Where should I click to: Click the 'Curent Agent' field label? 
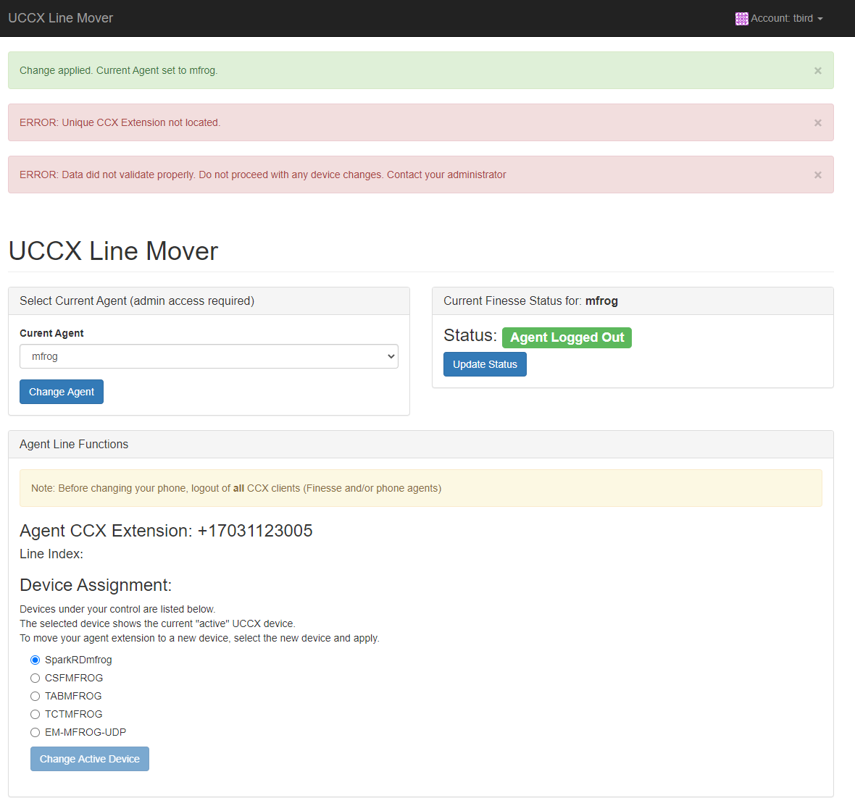pyautogui.click(x=51, y=333)
